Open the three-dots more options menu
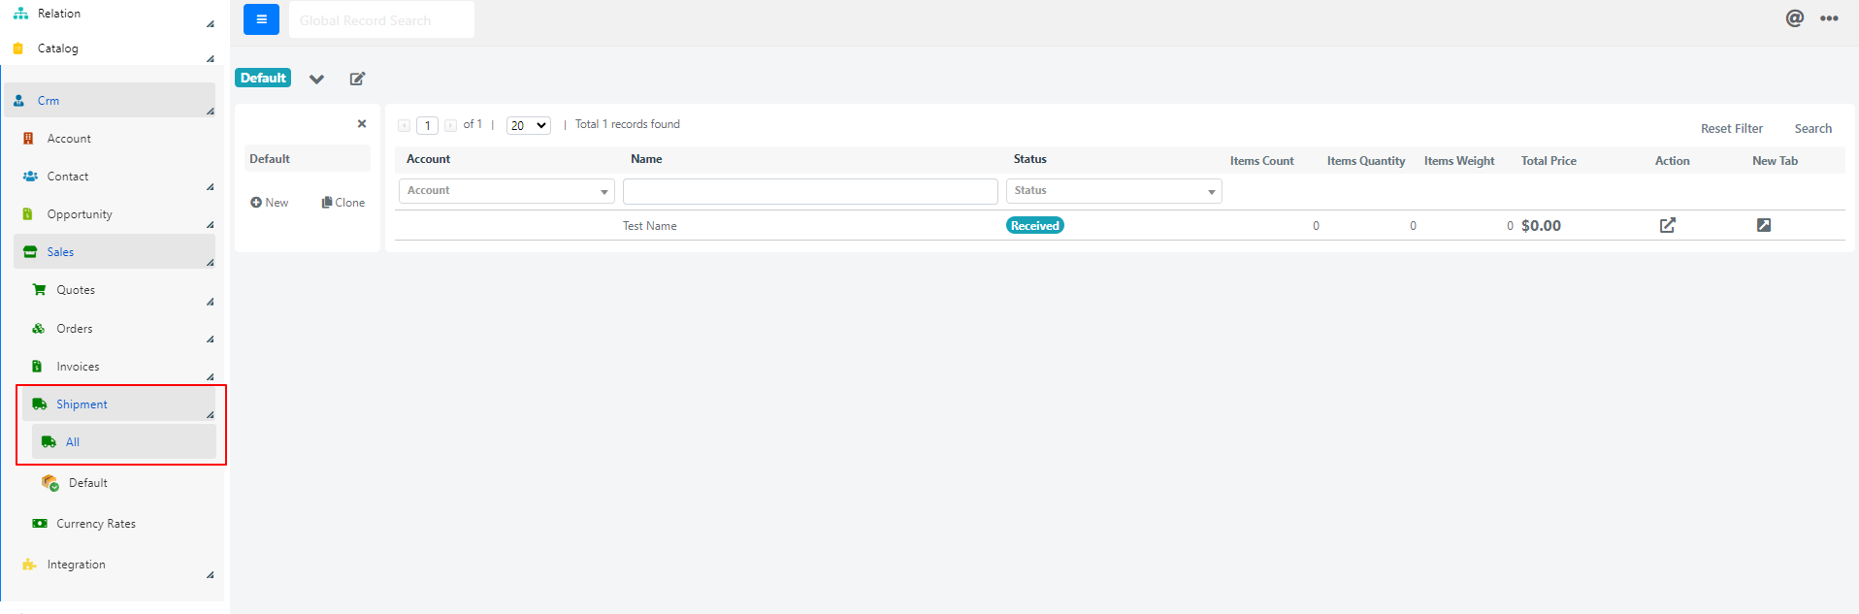 (1829, 18)
